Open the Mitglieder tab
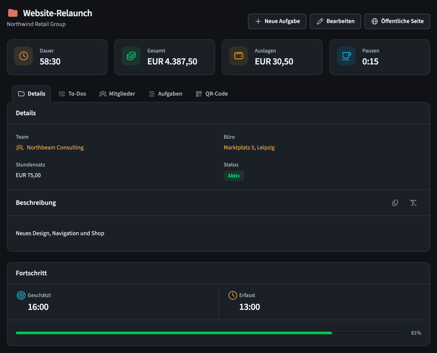The width and height of the screenshot is (437, 353). point(117,94)
